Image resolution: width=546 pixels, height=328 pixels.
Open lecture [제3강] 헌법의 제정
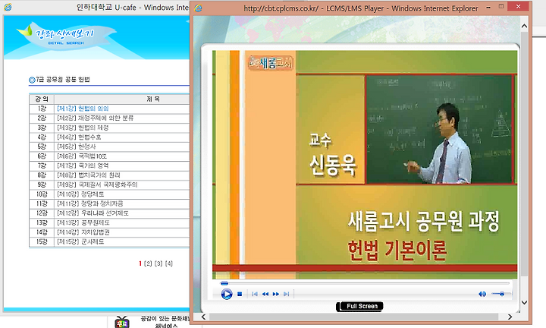(83, 128)
